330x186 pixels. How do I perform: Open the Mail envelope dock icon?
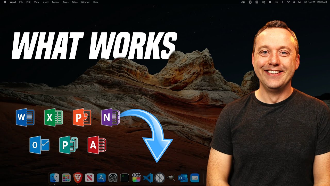click(x=195, y=178)
